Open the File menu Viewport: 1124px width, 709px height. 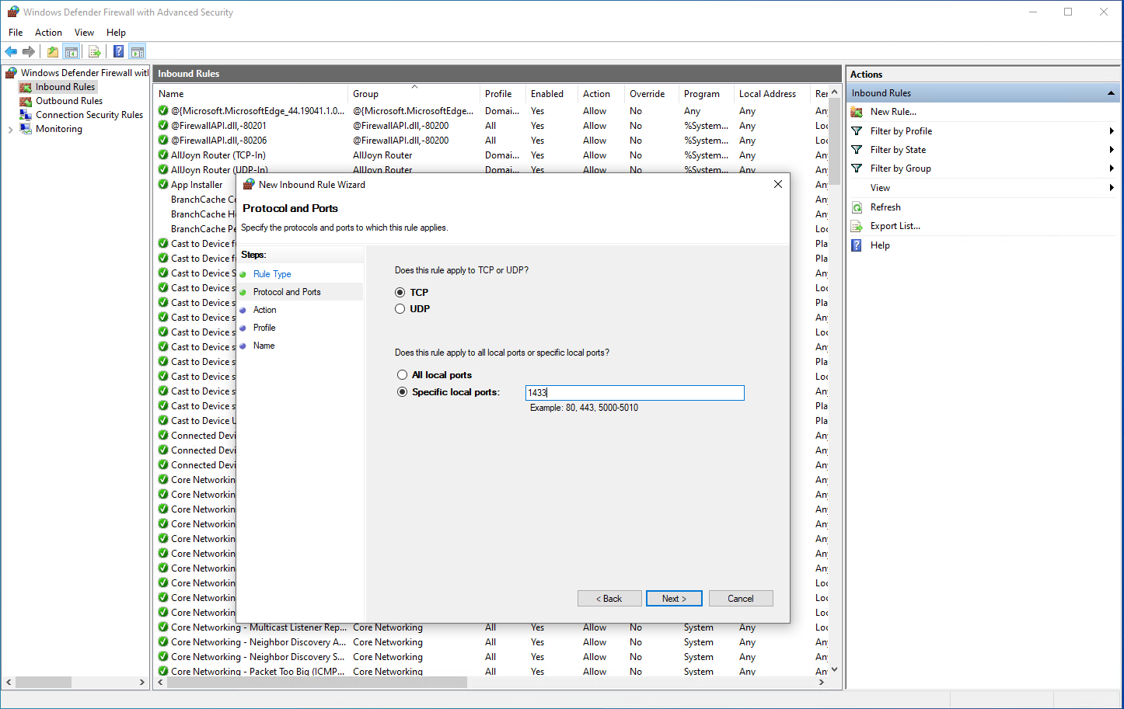point(16,33)
